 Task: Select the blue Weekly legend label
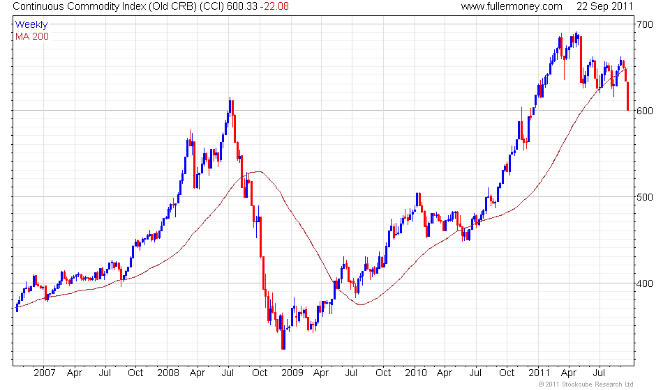pos(31,24)
